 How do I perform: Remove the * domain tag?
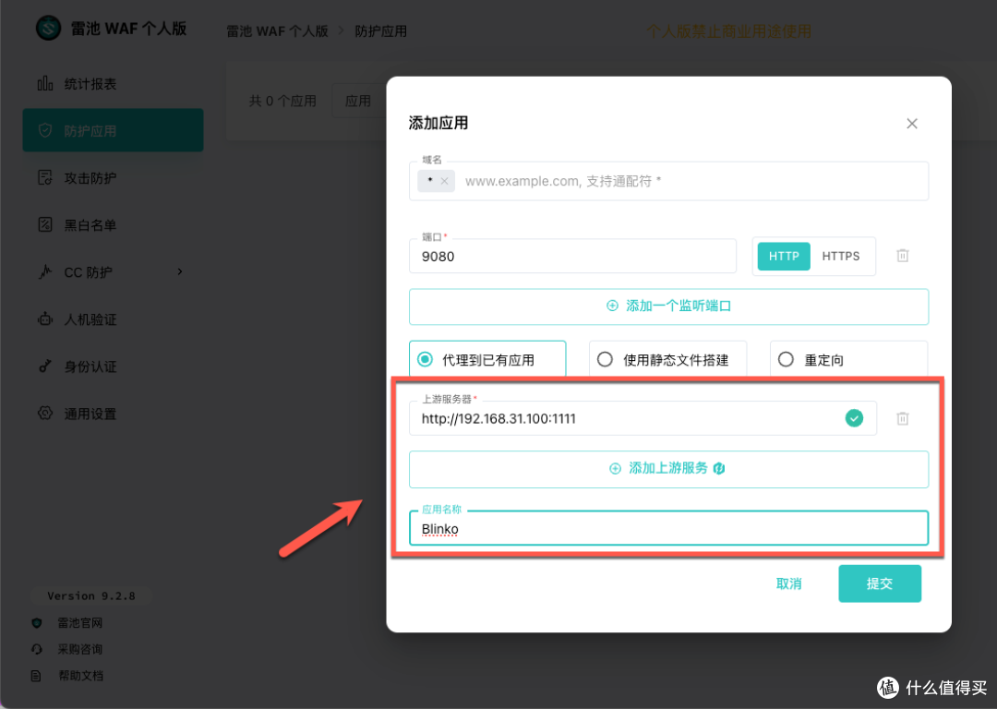[444, 181]
